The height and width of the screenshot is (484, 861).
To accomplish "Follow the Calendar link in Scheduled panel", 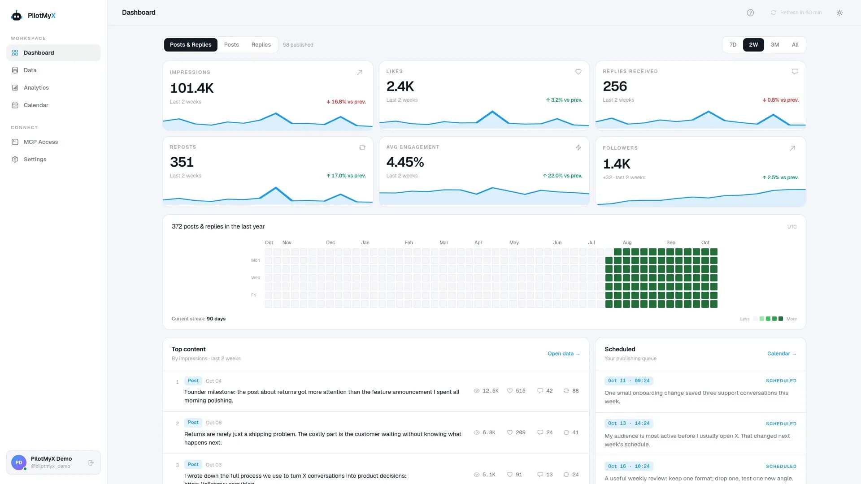I will pyautogui.click(x=782, y=354).
